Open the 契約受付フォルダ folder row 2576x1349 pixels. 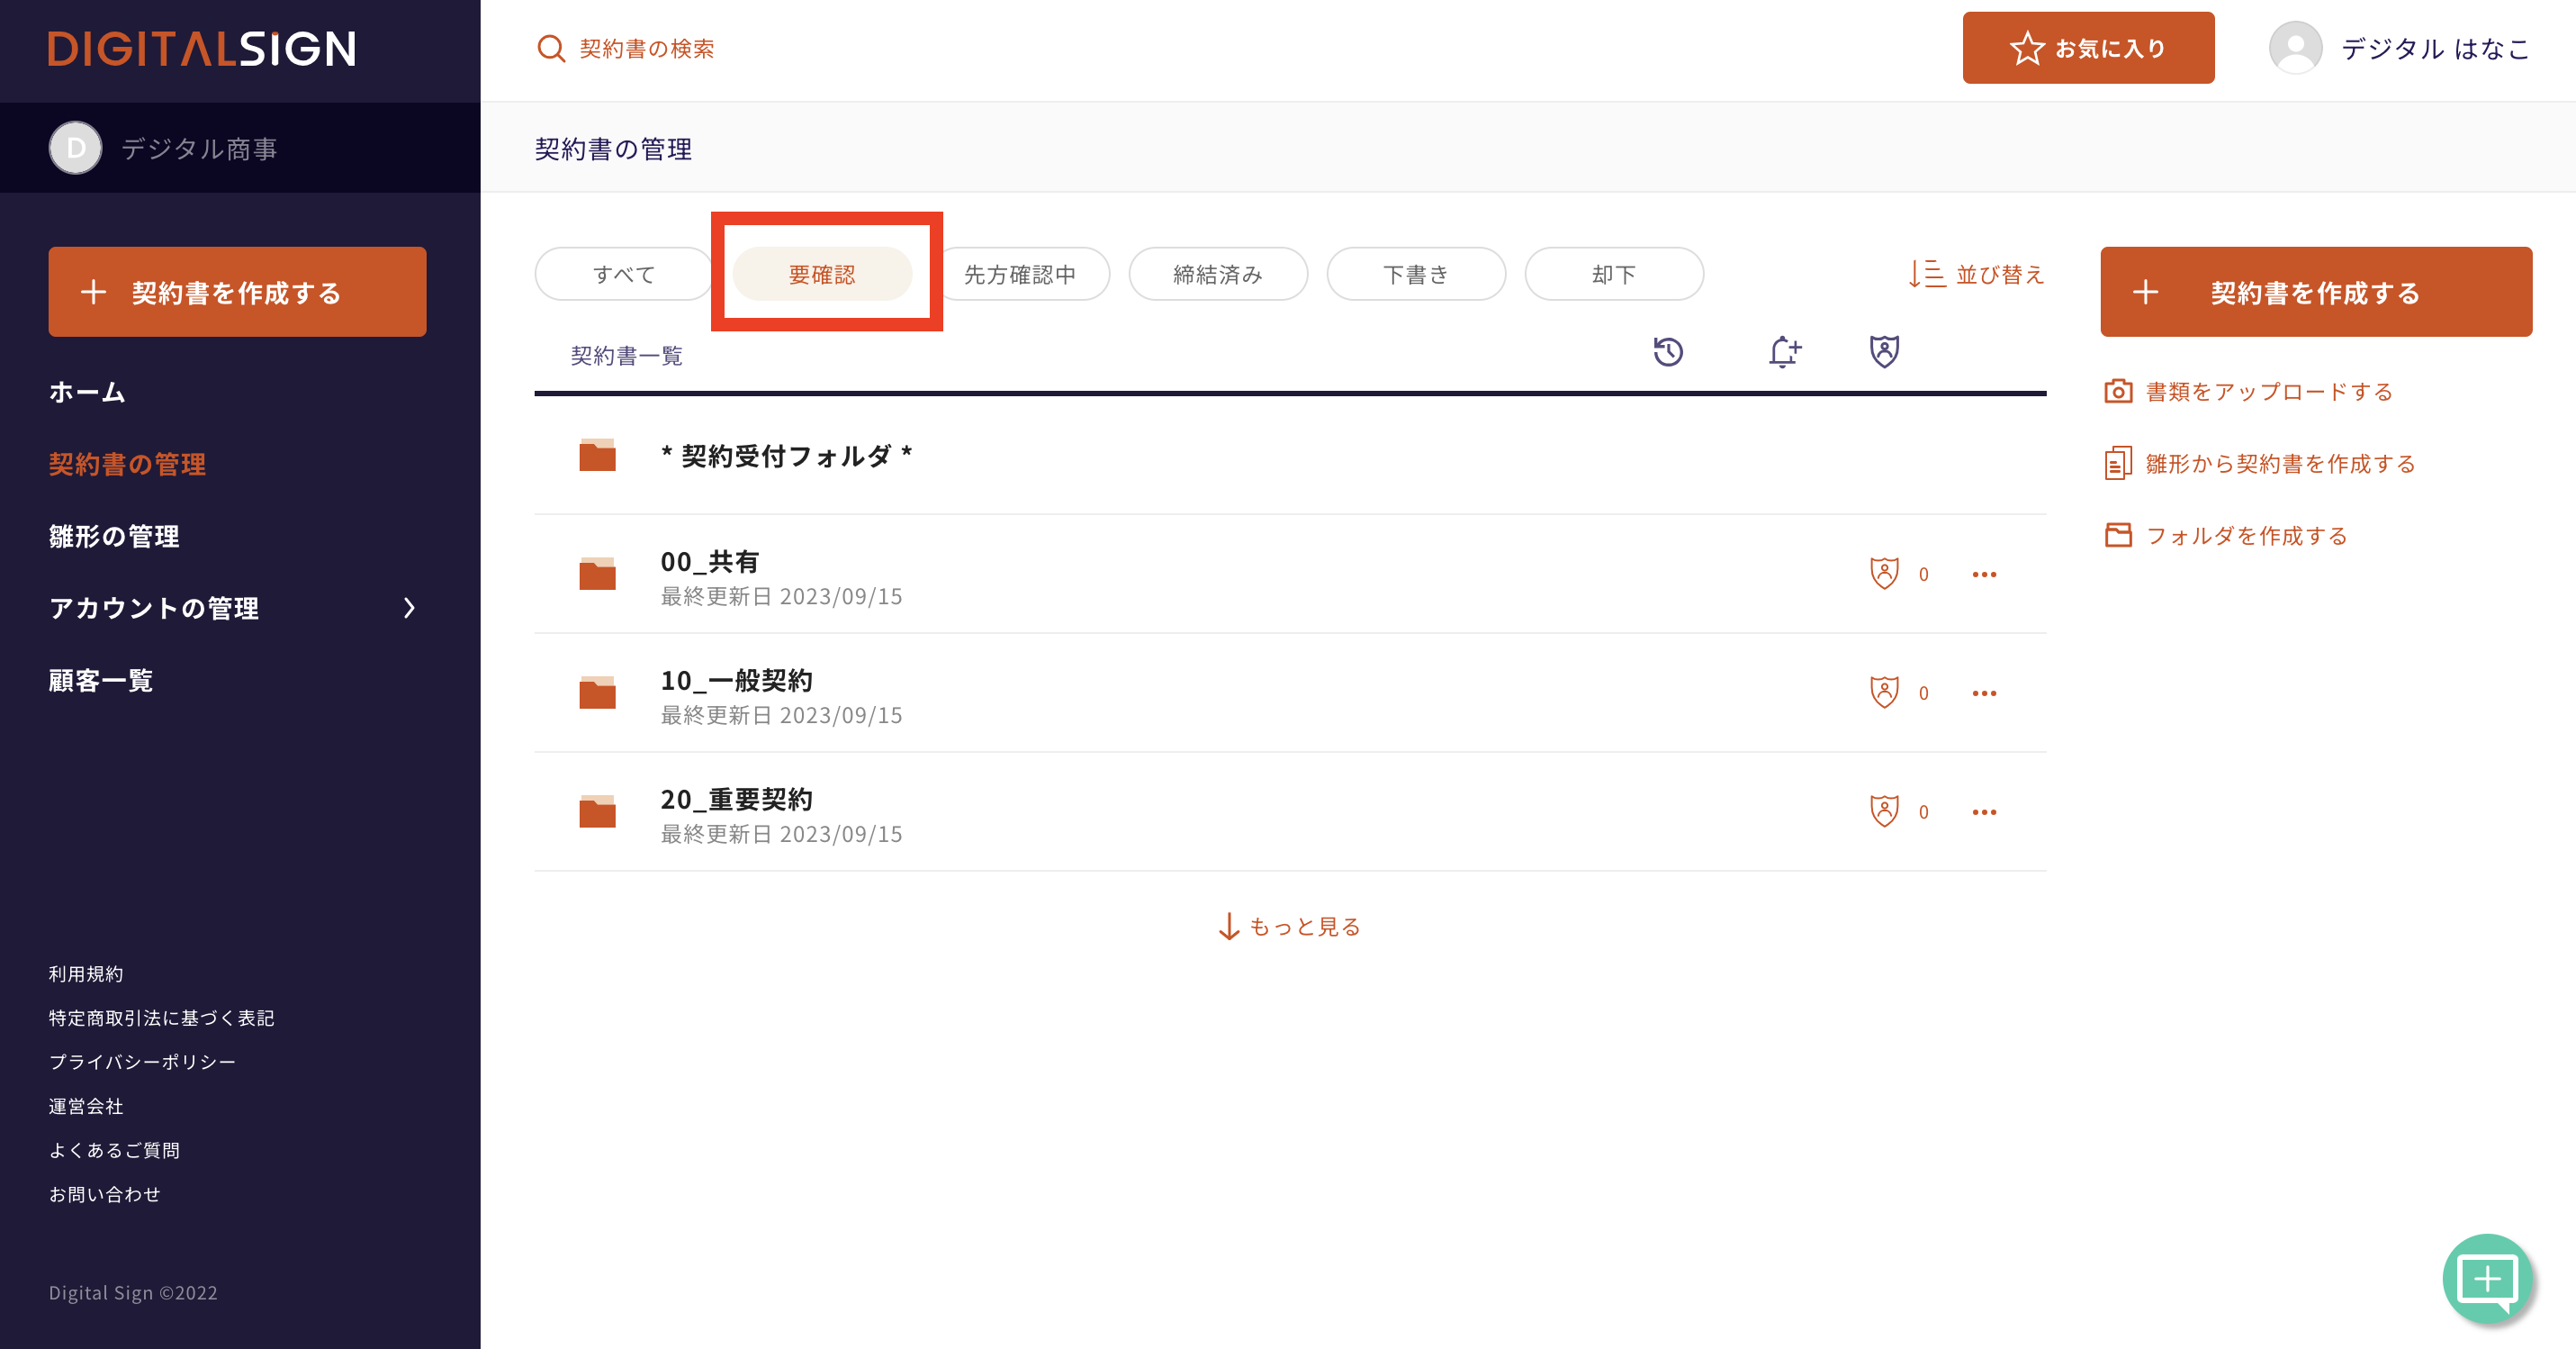tap(786, 457)
